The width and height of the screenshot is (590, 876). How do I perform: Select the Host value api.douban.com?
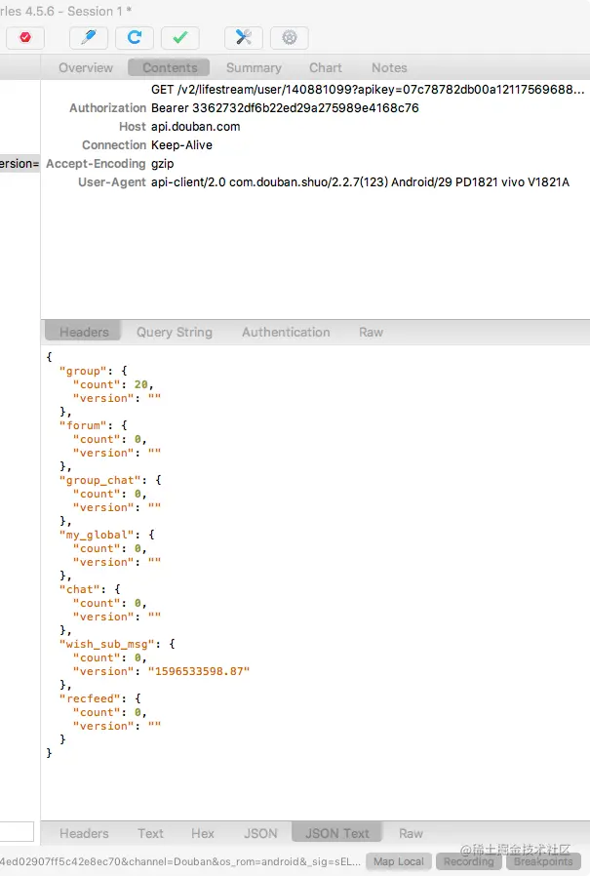196,126
